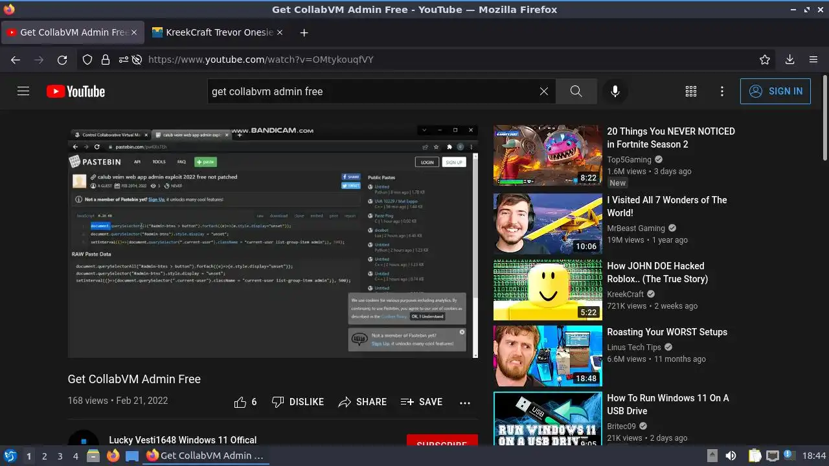The height and width of the screenshot is (466, 829).
Task: Open the permissions icon in the address bar
Action: (x=123, y=60)
